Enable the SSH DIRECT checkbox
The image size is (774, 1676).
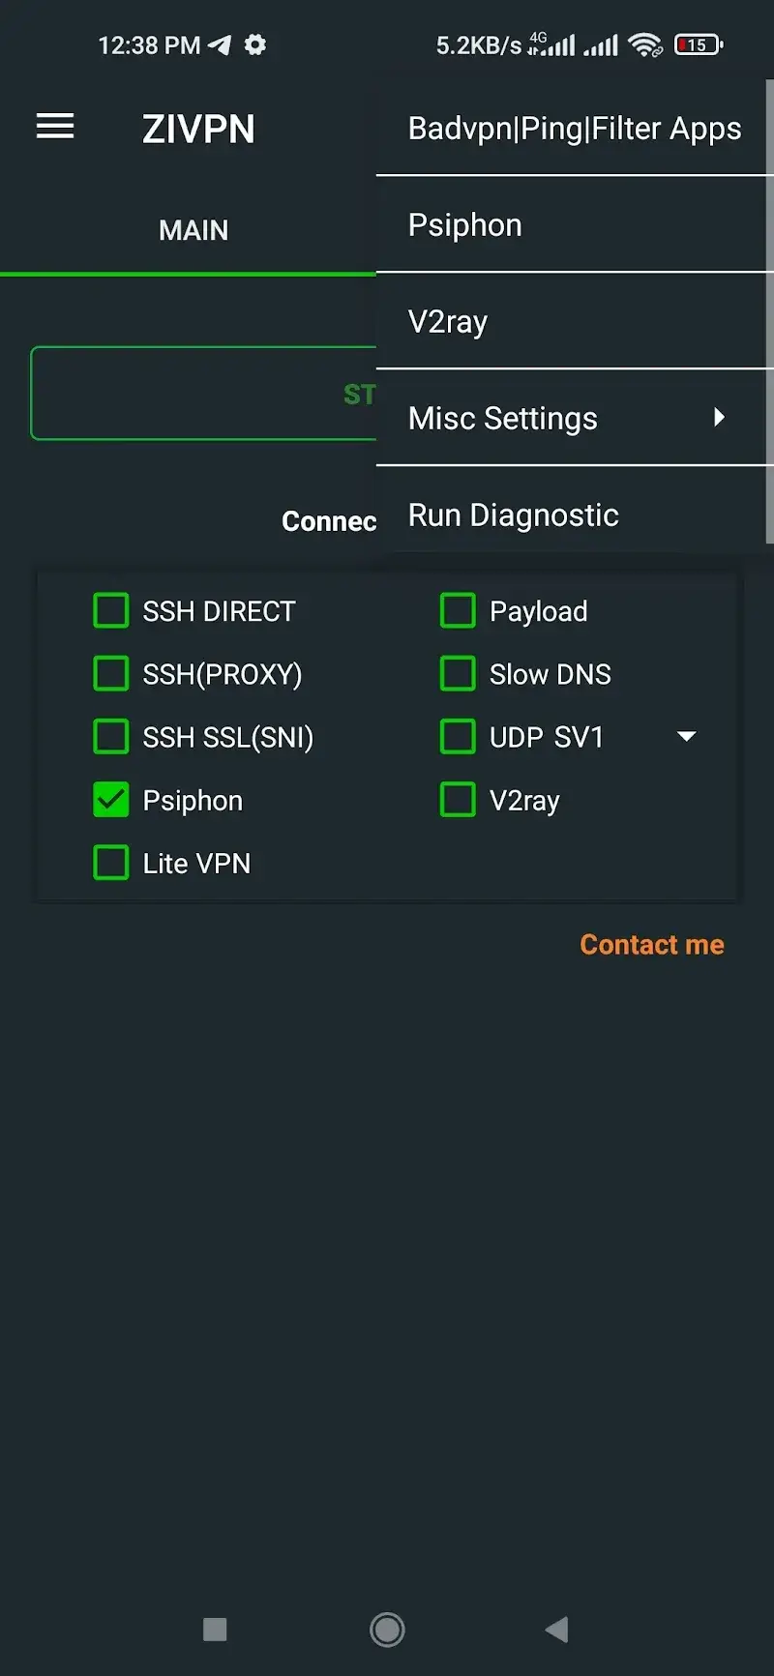(111, 610)
